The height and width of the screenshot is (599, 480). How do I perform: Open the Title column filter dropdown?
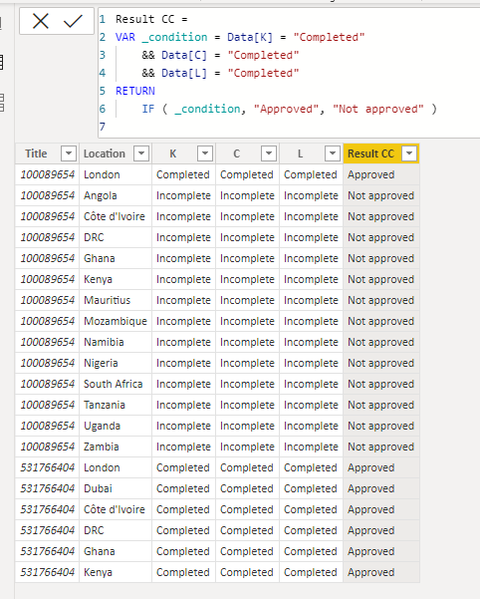click(69, 153)
